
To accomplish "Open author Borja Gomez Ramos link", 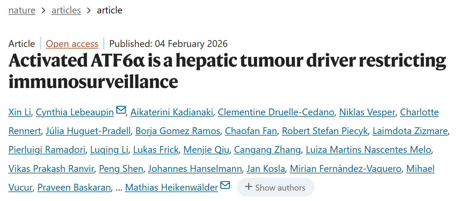I will click(178, 131).
